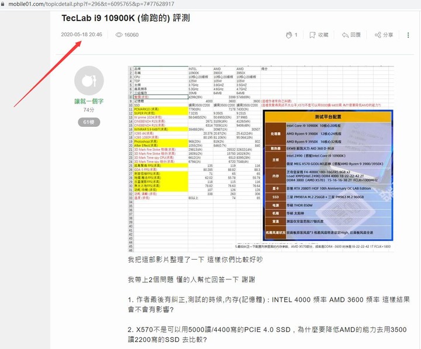Click title TecLab i9 10900K 評測
The width and height of the screenshot is (421, 349).
point(126,18)
